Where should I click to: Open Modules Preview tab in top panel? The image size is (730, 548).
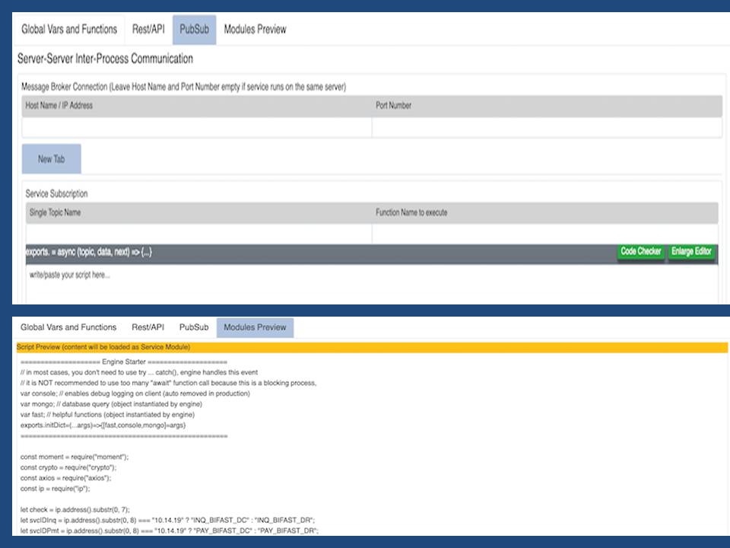pos(255,30)
